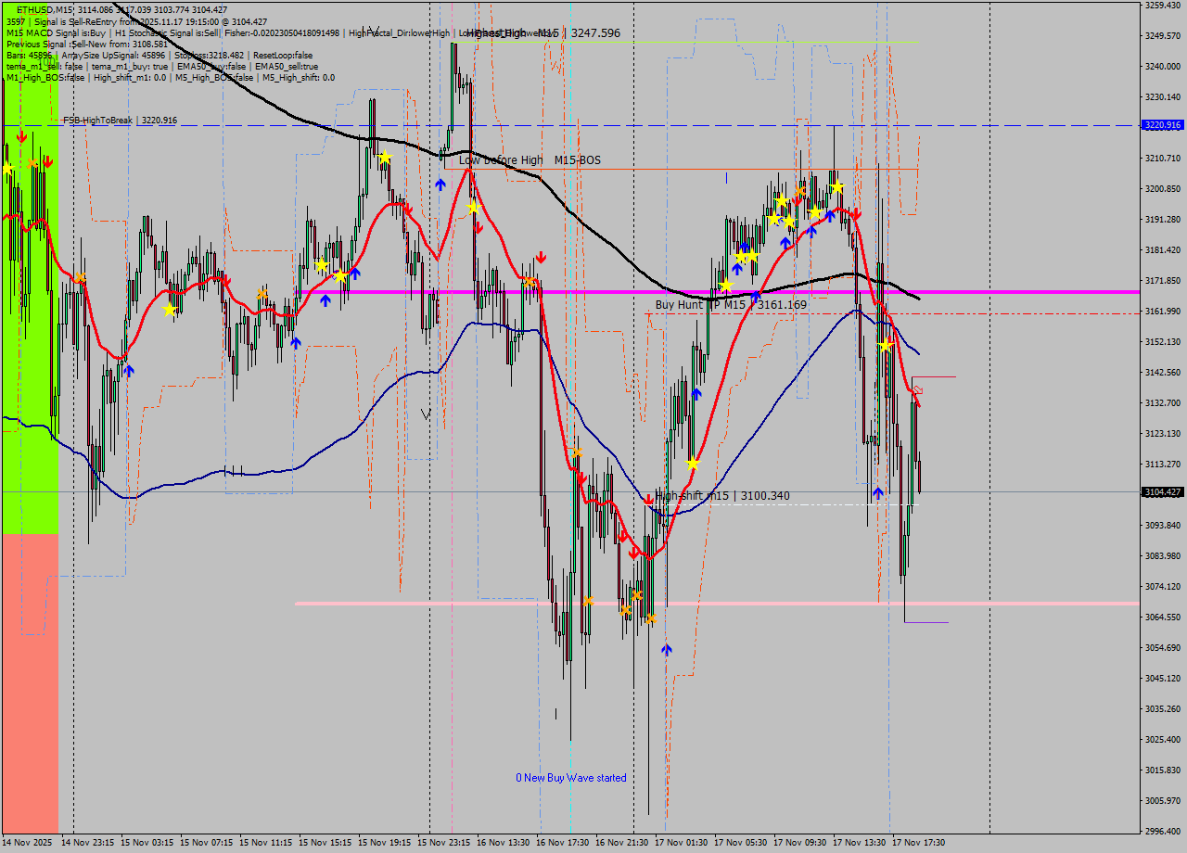Select blue up arrow left of Low before High label
Image resolution: width=1187 pixels, height=853 pixels.
point(440,185)
